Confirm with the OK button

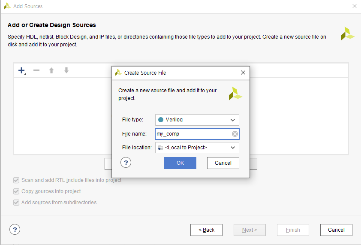coord(180,163)
